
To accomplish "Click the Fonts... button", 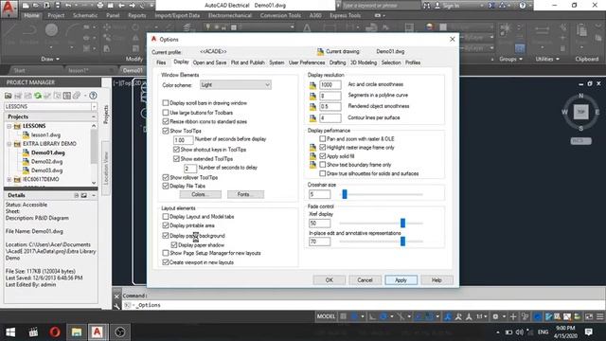I will coord(245,194).
